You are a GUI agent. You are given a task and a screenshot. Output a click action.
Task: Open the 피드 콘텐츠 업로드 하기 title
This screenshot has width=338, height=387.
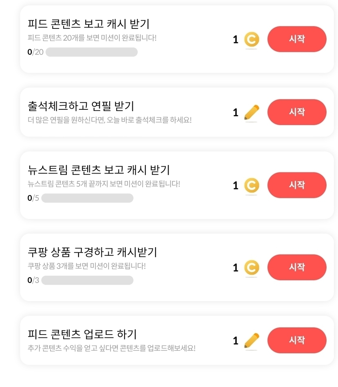click(82, 334)
